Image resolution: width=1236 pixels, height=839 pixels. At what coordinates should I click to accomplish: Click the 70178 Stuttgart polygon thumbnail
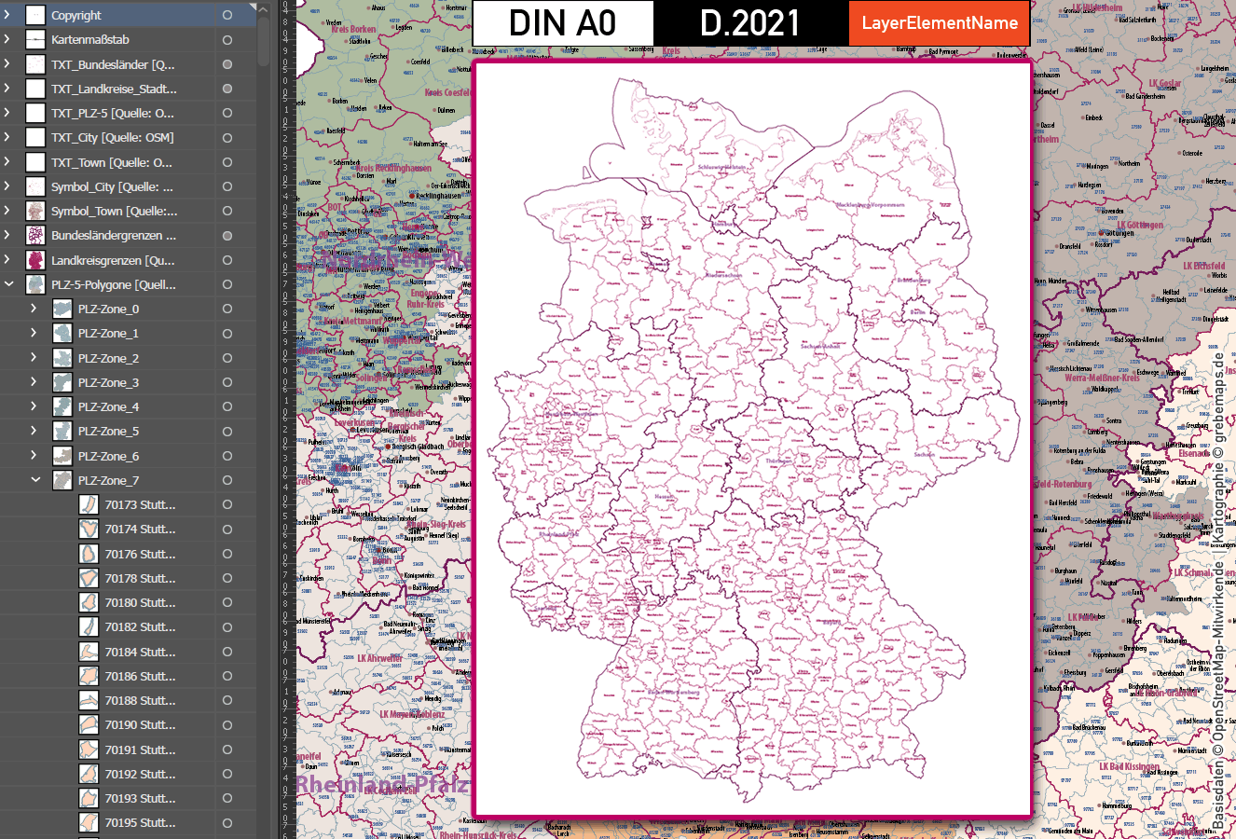point(88,578)
